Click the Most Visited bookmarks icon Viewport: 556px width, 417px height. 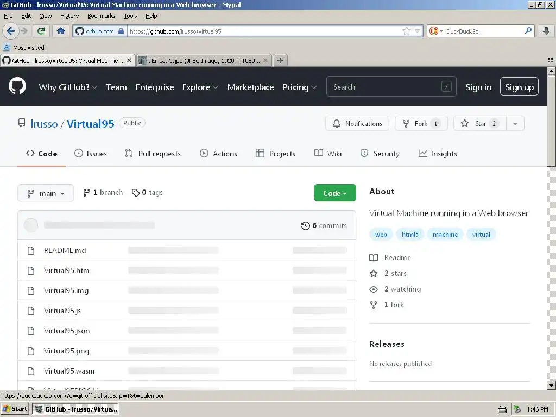click(x=7, y=47)
